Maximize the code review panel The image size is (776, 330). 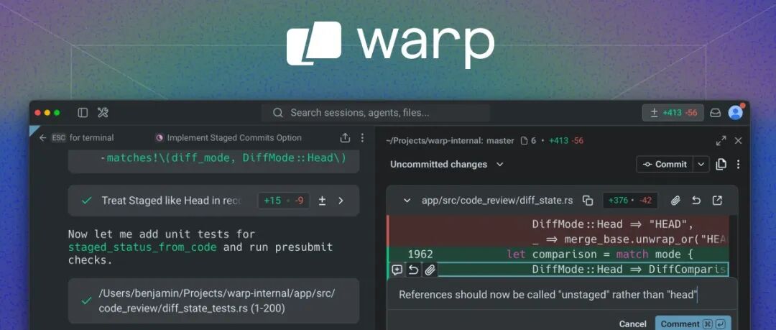[x=721, y=141]
